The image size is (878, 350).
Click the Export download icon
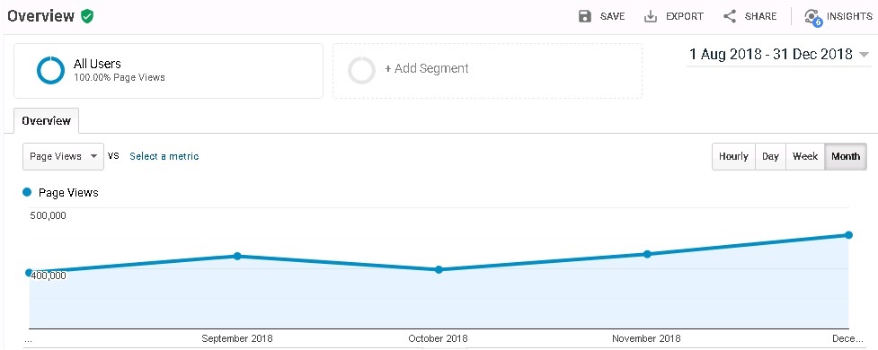pos(650,16)
